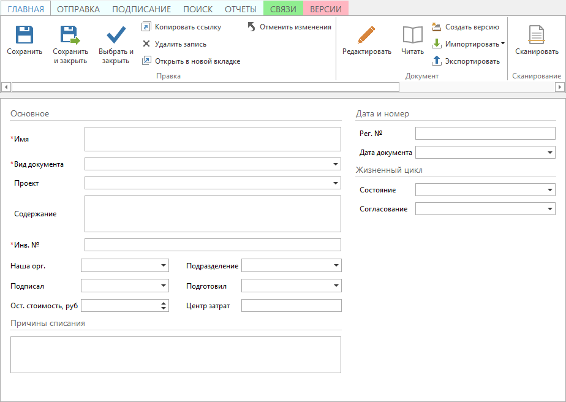566x402 pixels.
Task: Open the Вид документа dropdown
Action: pos(336,164)
